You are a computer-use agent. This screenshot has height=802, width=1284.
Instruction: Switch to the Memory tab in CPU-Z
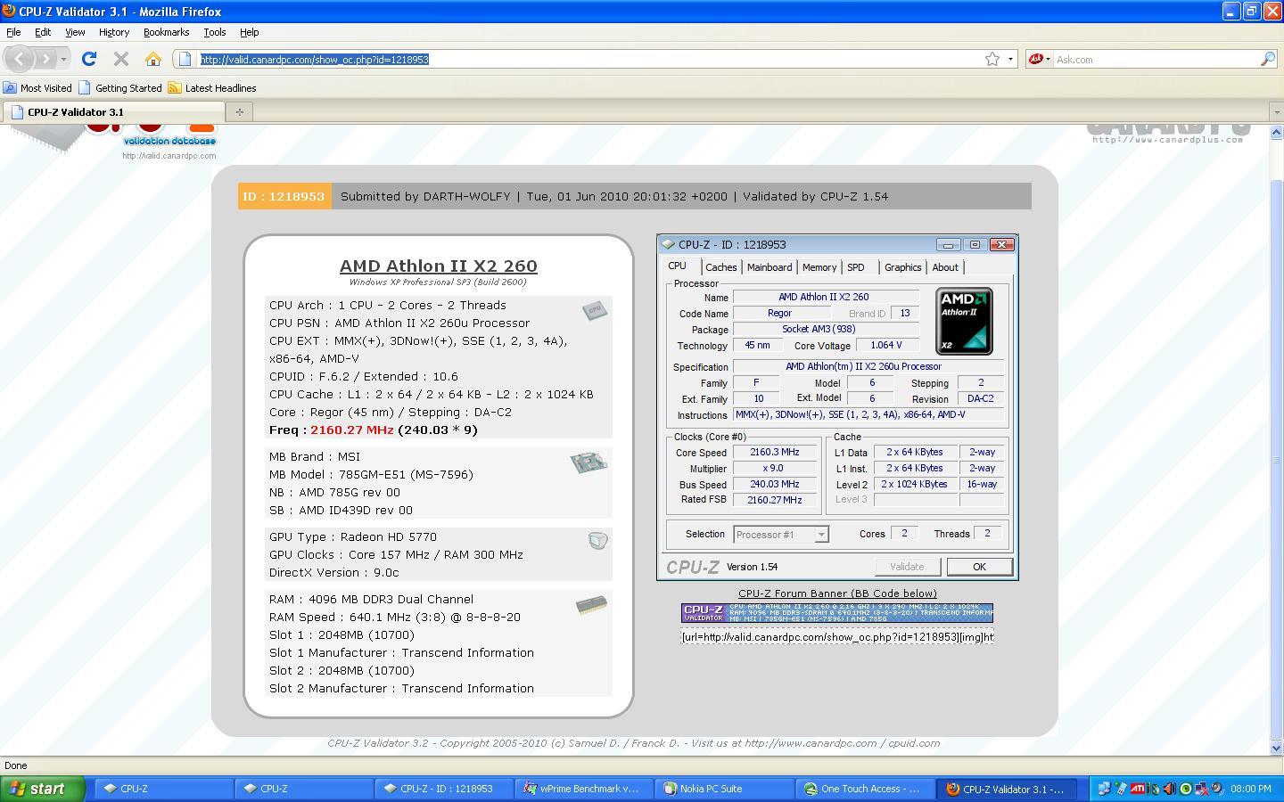point(819,267)
